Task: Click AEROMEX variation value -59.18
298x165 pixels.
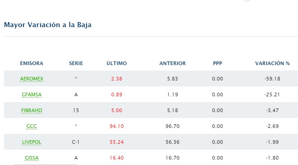Action: point(272,79)
